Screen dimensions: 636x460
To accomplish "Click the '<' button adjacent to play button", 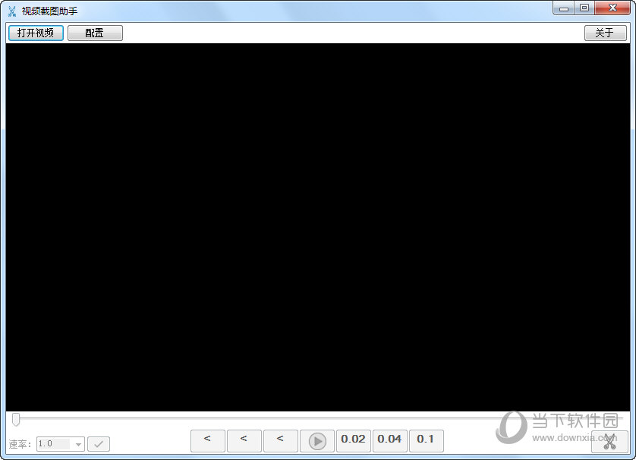I will pyautogui.click(x=281, y=441).
